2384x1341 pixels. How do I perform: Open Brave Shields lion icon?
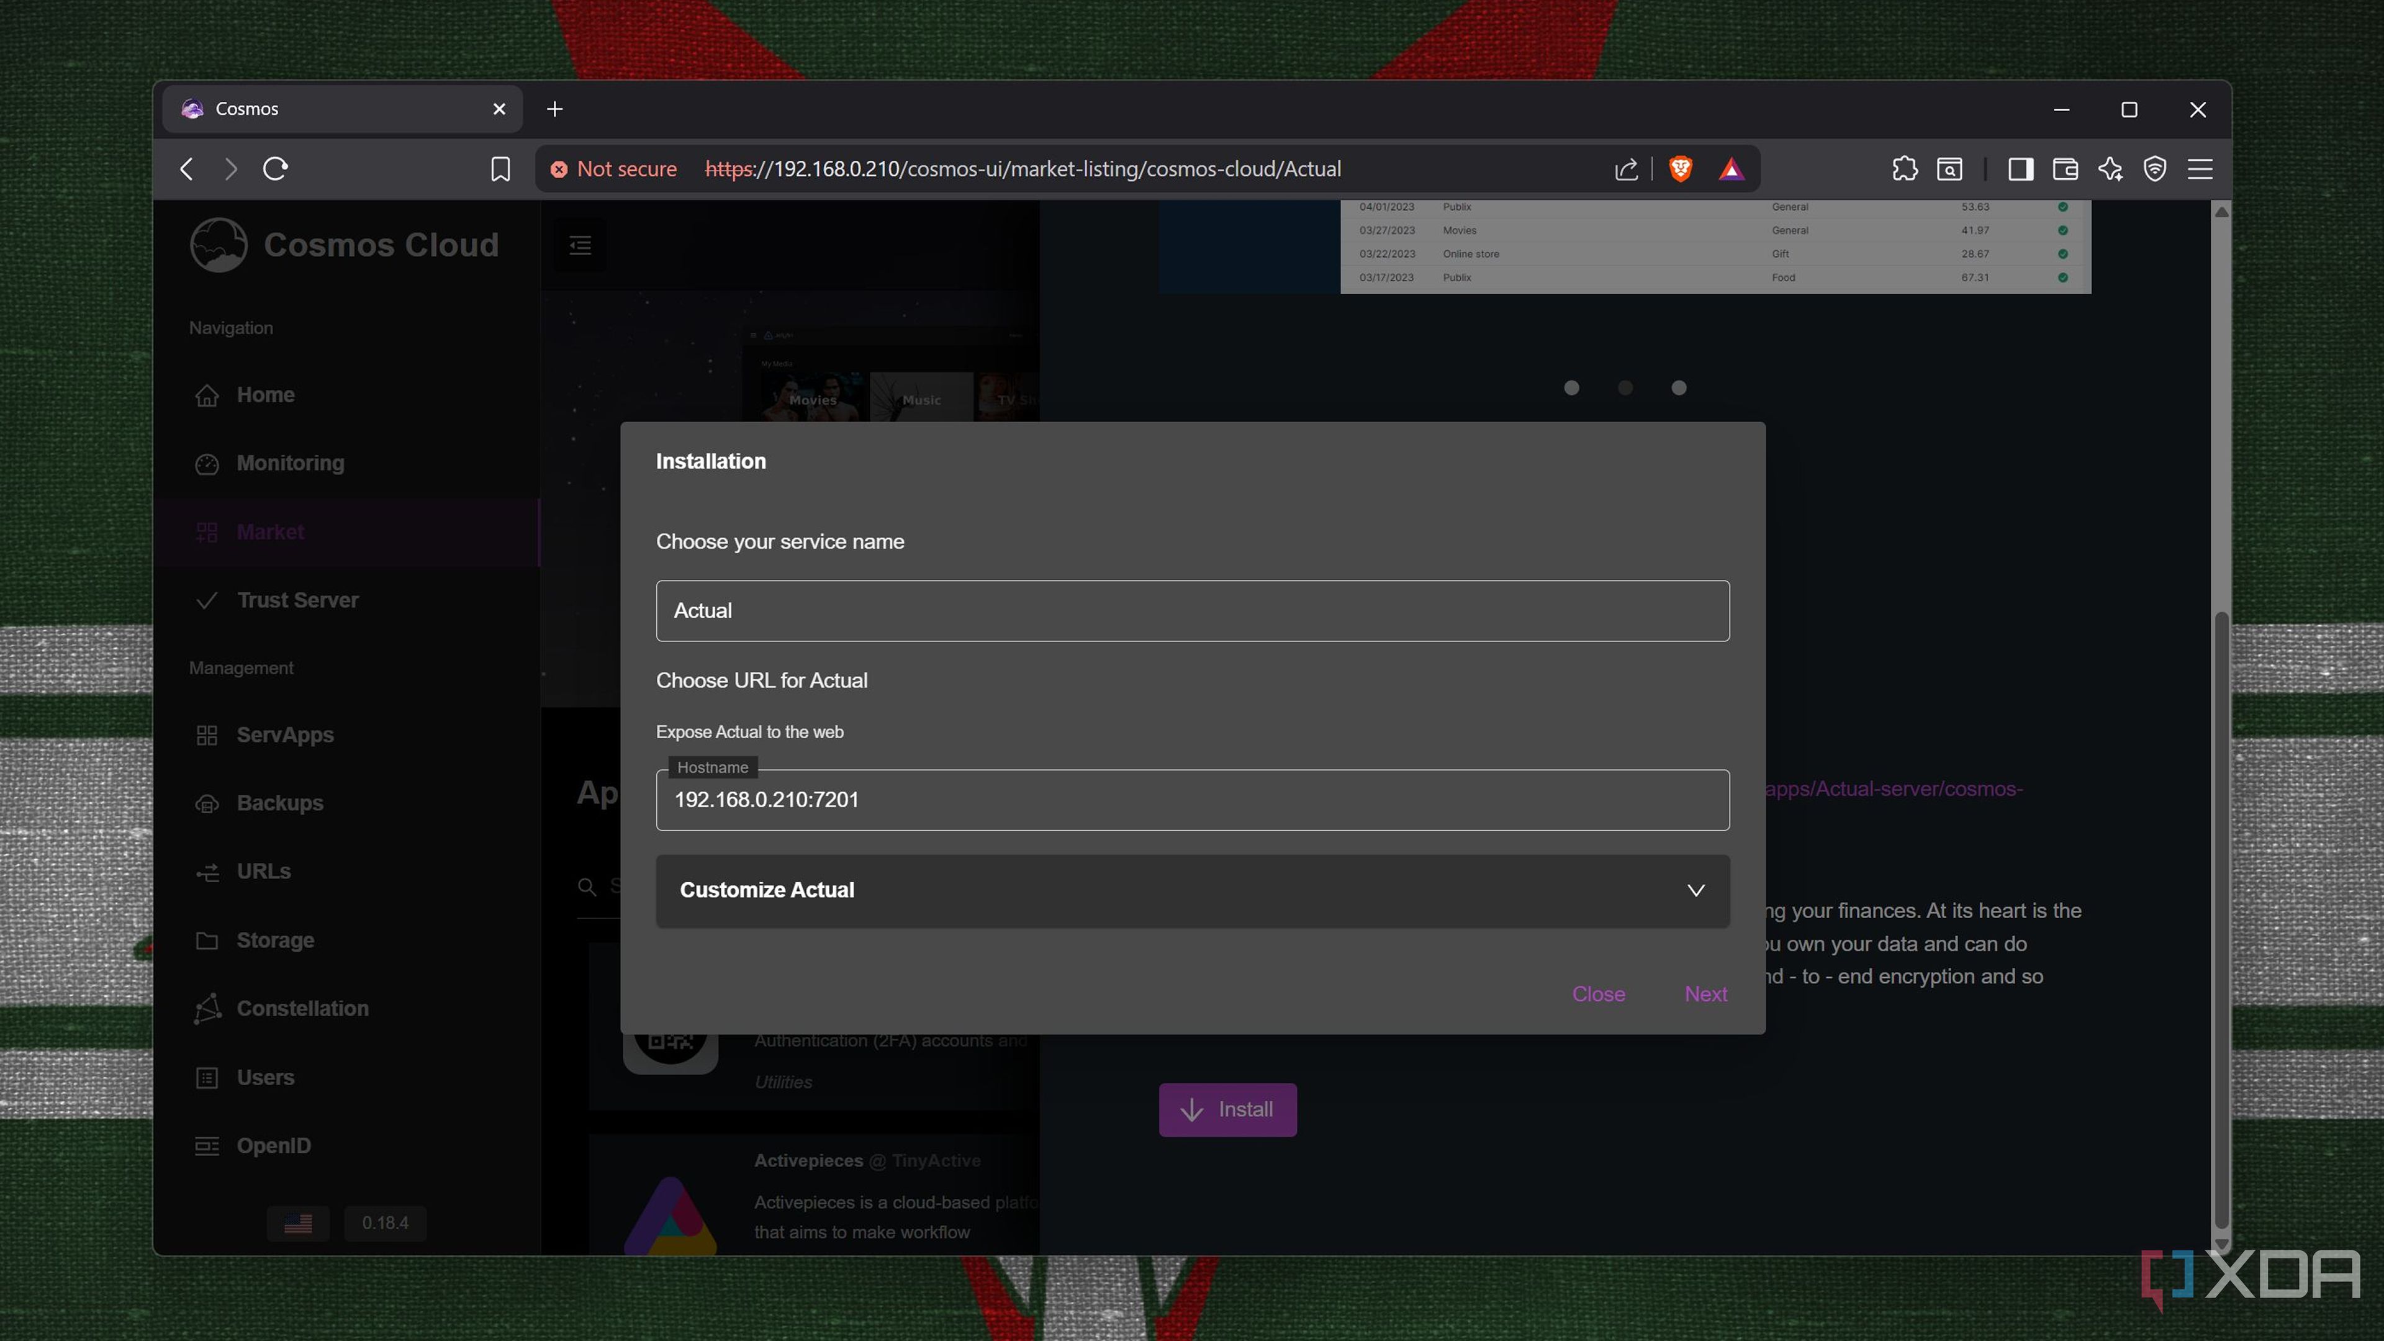point(1681,169)
